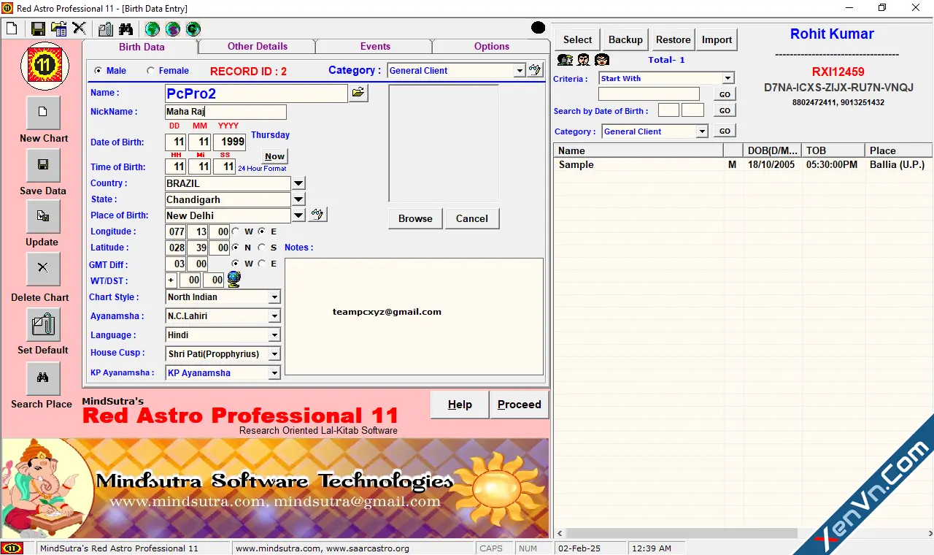
Task: Click the Set Default clipboard icon
Action: pyautogui.click(x=43, y=324)
